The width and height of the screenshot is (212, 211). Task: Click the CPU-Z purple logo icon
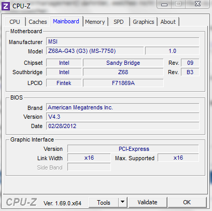tap(6, 6)
